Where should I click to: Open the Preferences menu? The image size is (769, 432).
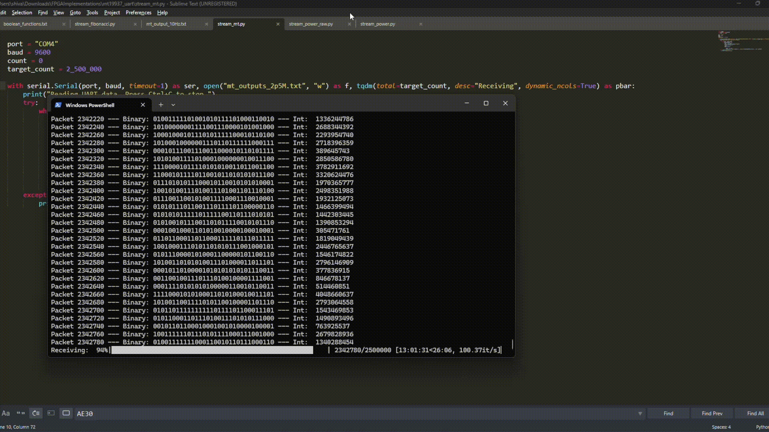[138, 12]
